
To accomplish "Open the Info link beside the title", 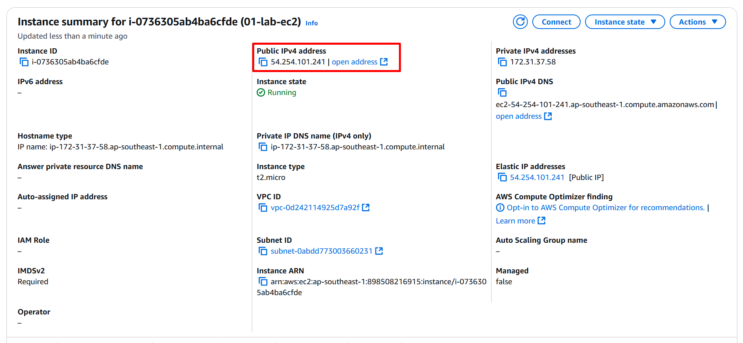I will (311, 23).
